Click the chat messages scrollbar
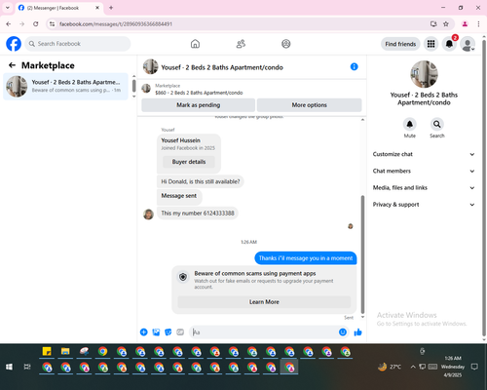This screenshot has width=487, height=390. click(x=362, y=254)
